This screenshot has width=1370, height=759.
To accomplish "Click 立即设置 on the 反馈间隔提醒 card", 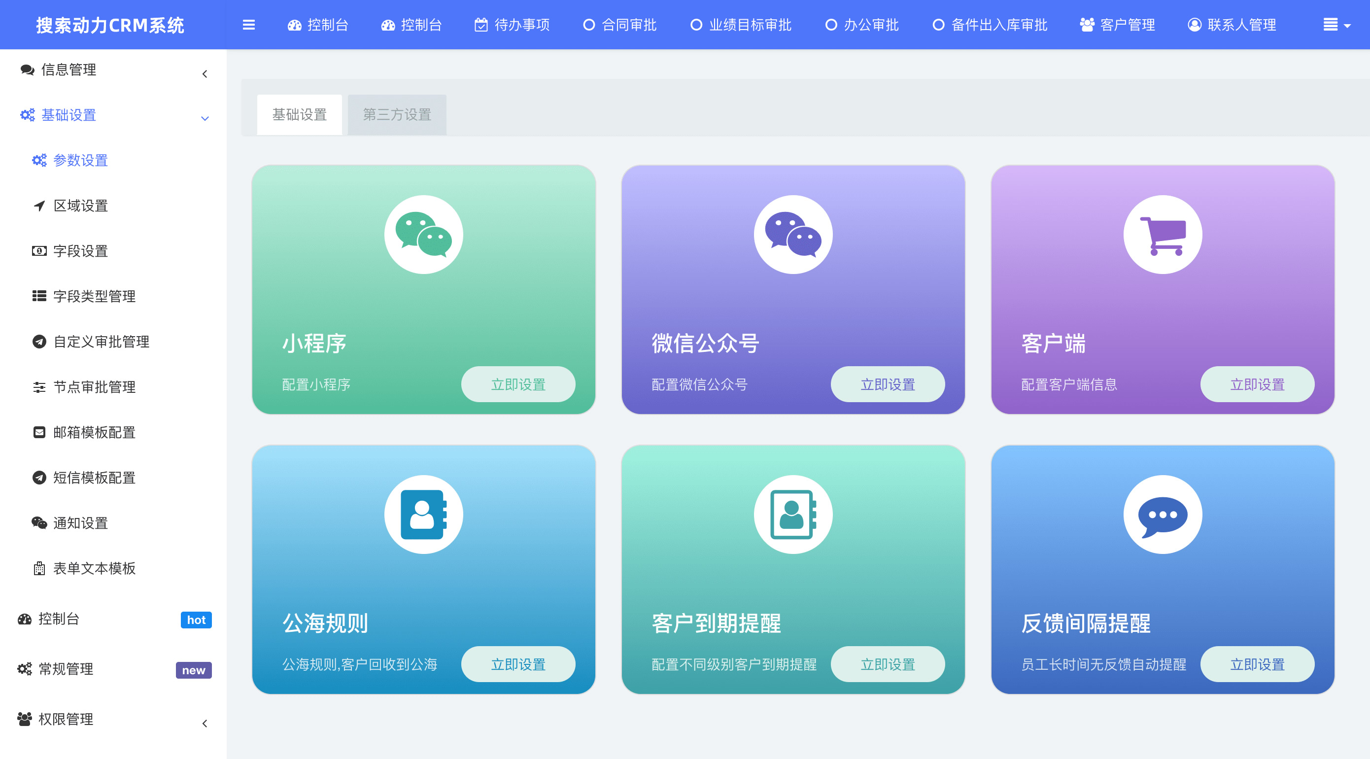I will [x=1257, y=664].
